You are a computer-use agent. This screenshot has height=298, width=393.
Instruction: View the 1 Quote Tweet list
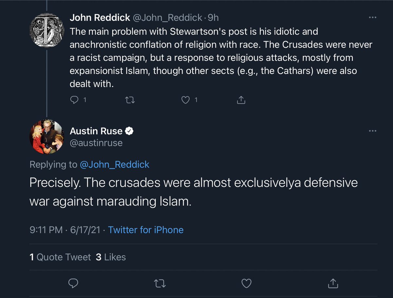[60, 257]
